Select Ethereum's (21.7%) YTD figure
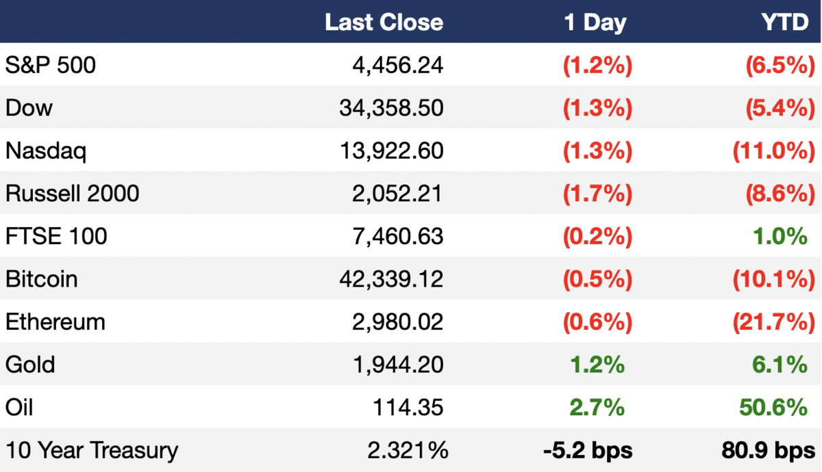This screenshot has width=822, height=472. (774, 322)
